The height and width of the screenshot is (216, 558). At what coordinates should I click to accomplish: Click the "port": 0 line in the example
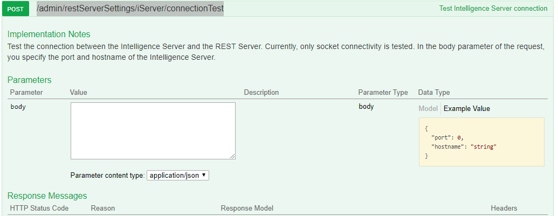click(447, 137)
